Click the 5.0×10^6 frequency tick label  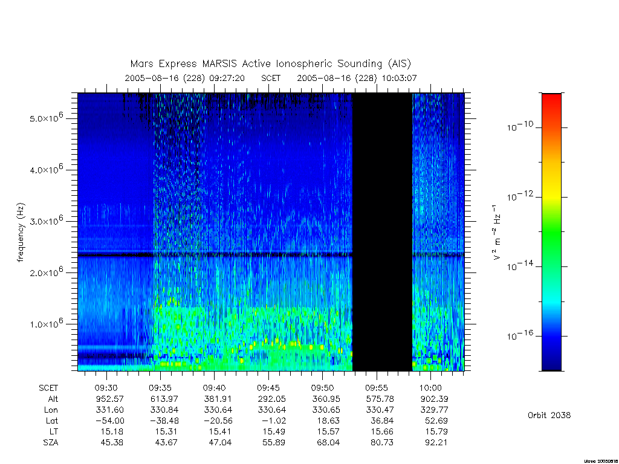pos(46,117)
